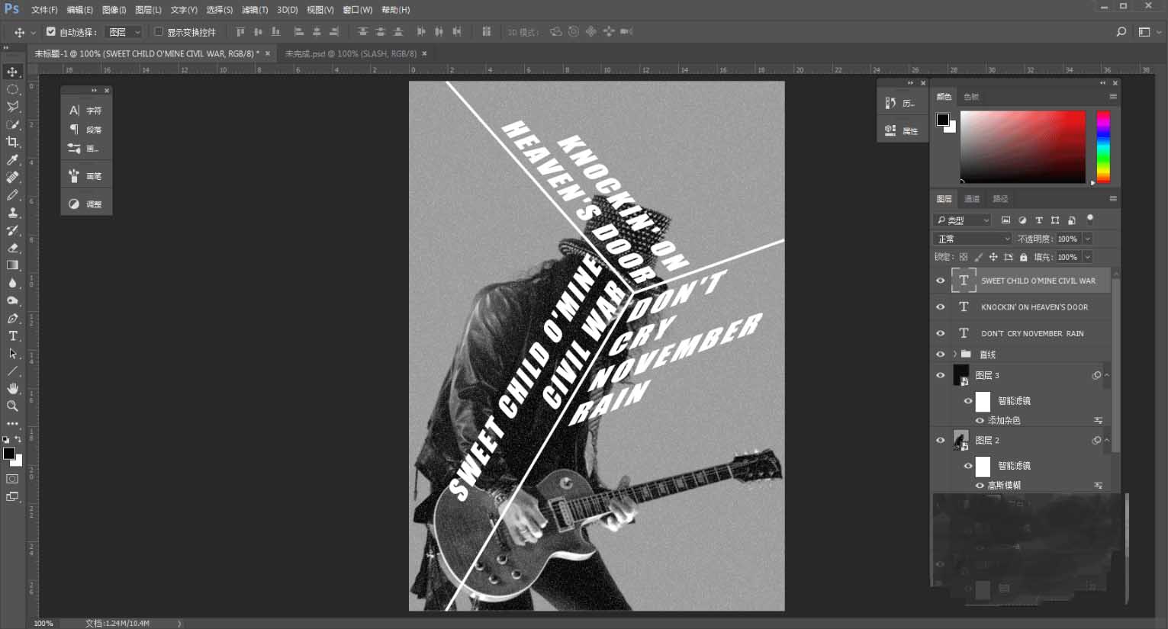Image resolution: width=1168 pixels, height=629 pixels.
Task: Select the Pencil drawing tool
Action: pyautogui.click(x=12, y=194)
